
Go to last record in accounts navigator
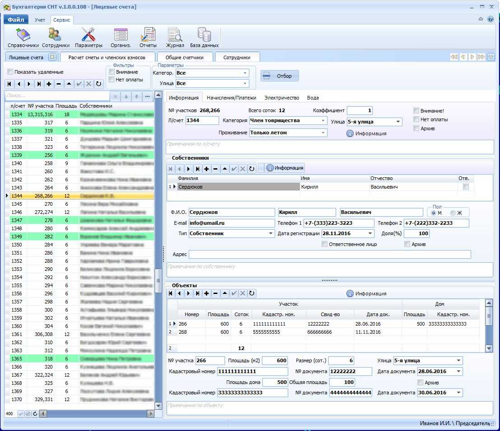39,84
